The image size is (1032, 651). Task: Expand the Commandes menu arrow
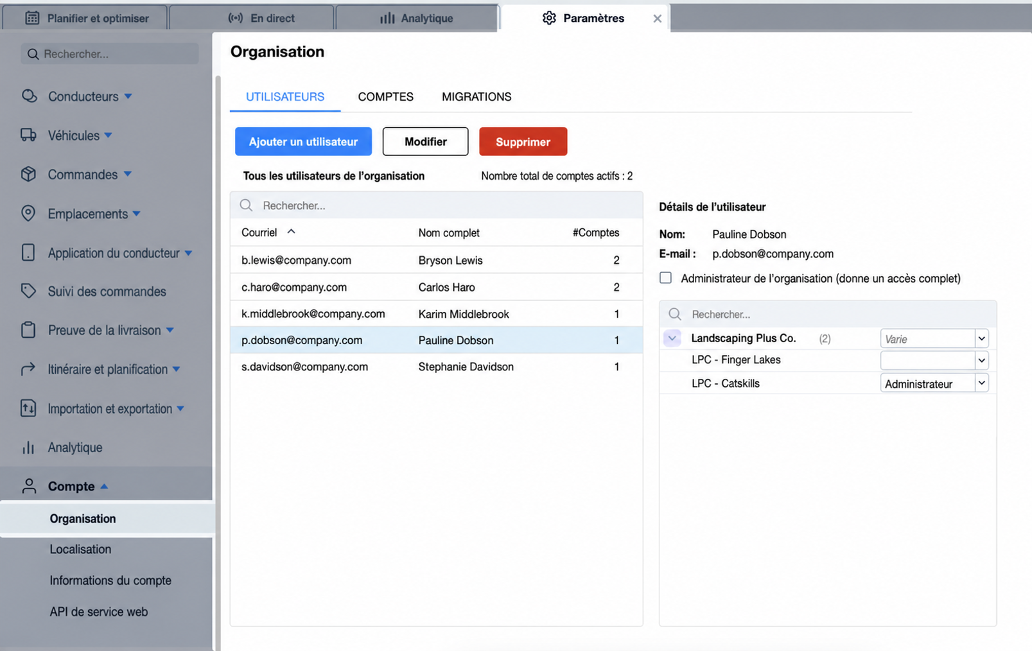127,174
